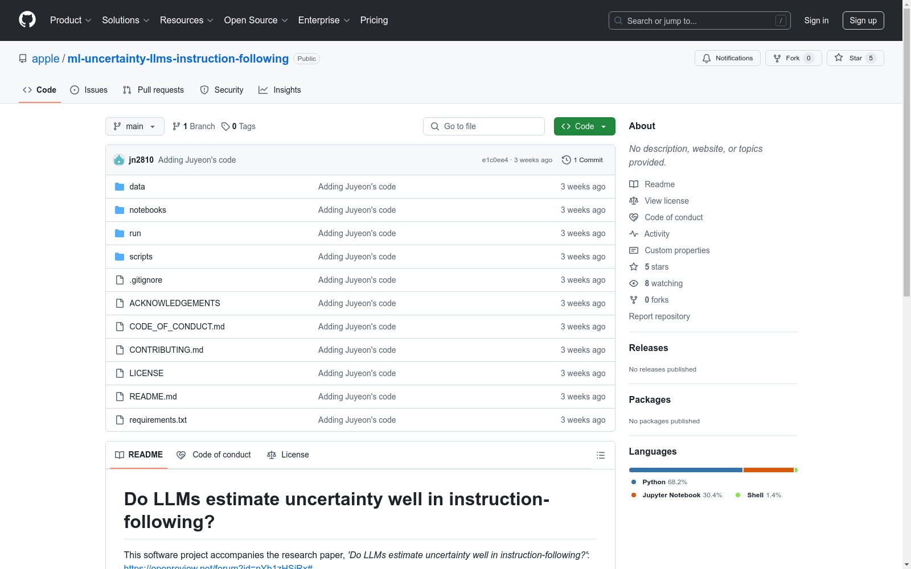
Task: Click the README.md file icon
Action: point(120,397)
